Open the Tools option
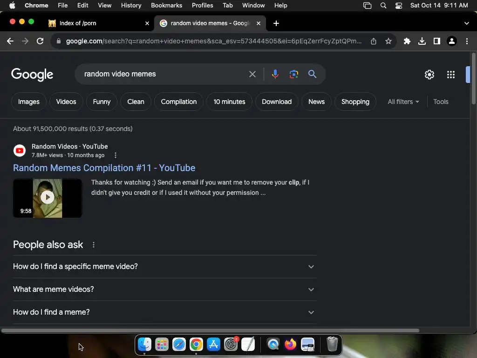477x358 pixels. [x=441, y=102]
